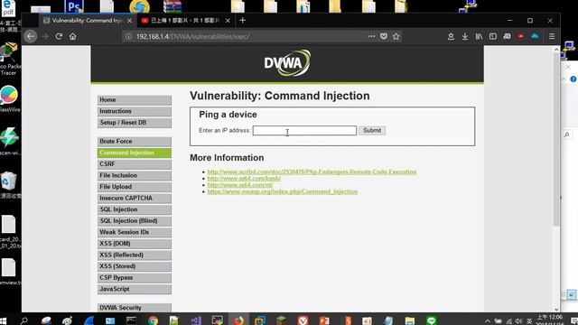This screenshot has height=325, width=578.
Task: Click the Submit button
Action: point(372,130)
